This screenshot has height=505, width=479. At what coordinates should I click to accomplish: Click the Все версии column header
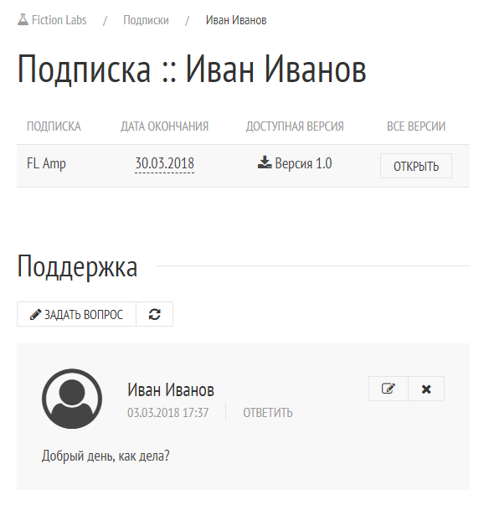point(416,126)
